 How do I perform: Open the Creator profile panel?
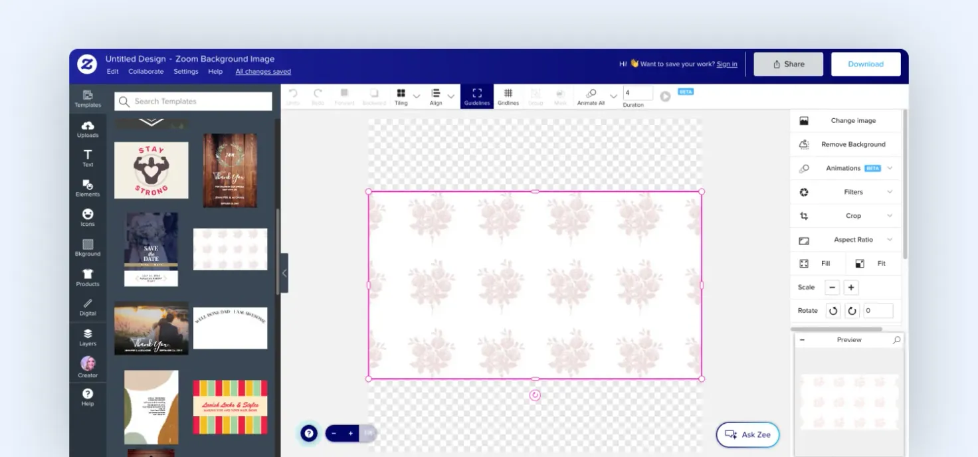click(x=88, y=367)
